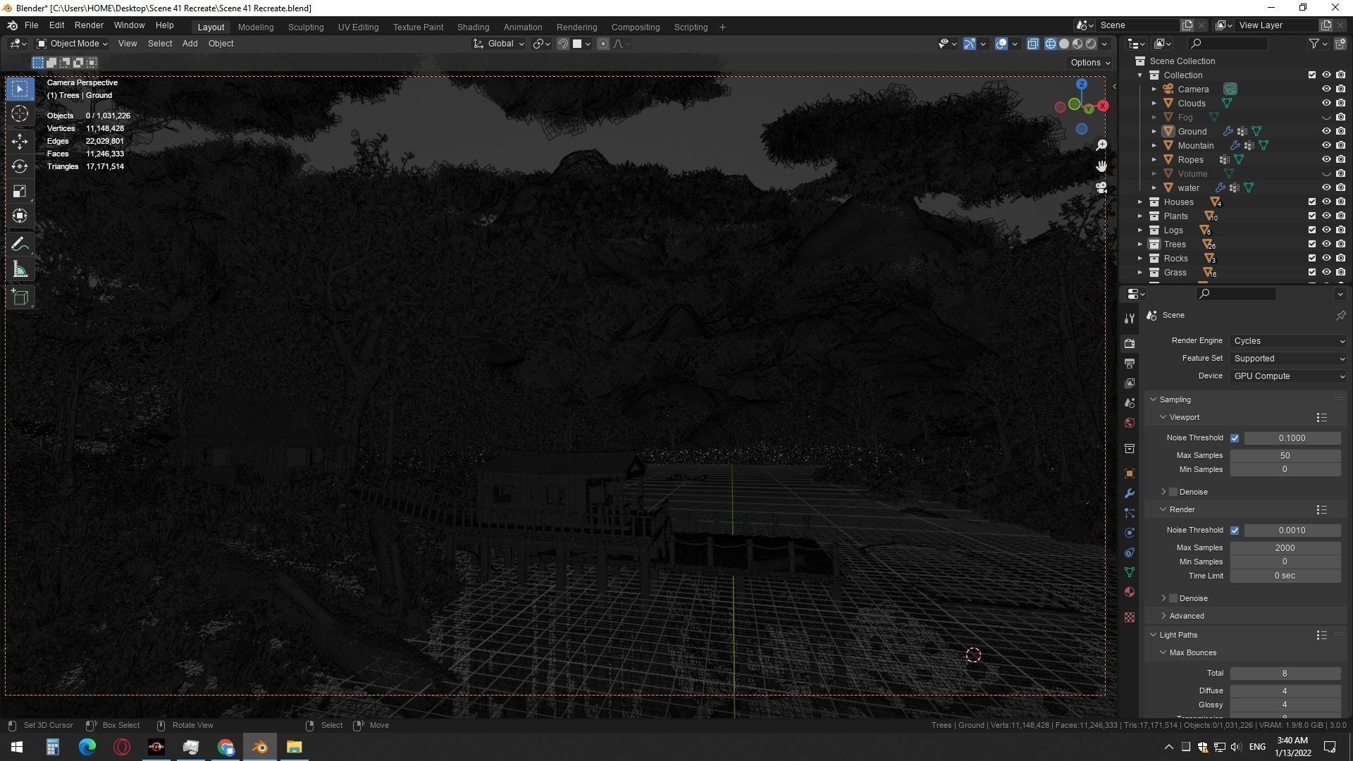The width and height of the screenshot is (1353, 761).
Task: Select the Annotate pencil tool
Action: pyautogui.click(x=20, y=245)
